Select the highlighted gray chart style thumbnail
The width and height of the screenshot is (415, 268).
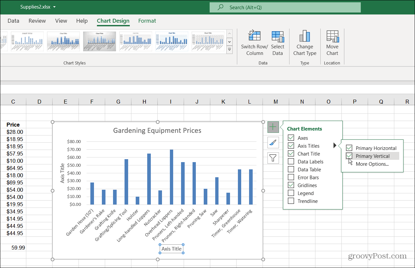(100, 41)
